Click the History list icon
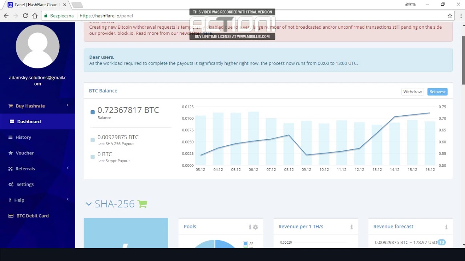 click(x=11, y=137)
